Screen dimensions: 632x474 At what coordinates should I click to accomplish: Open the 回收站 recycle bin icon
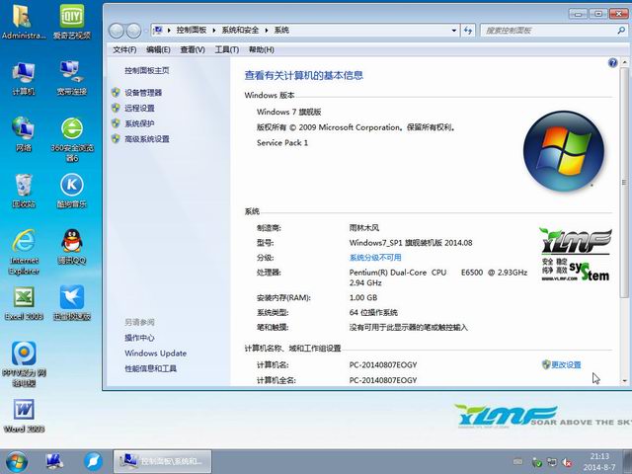pos(24,191)
